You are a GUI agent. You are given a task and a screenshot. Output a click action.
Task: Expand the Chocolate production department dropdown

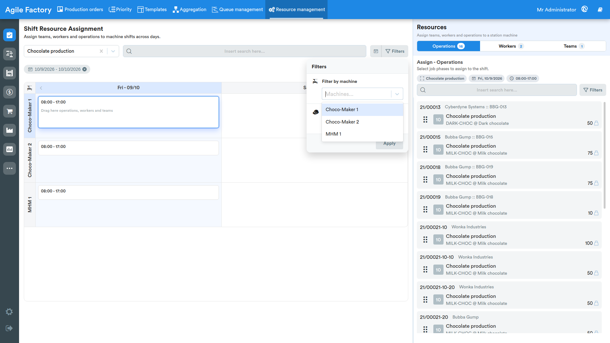click(x=113, y=51)
